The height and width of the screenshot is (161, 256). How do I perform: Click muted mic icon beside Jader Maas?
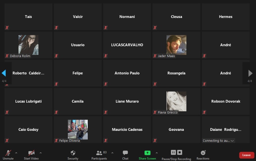pos(155,56)
